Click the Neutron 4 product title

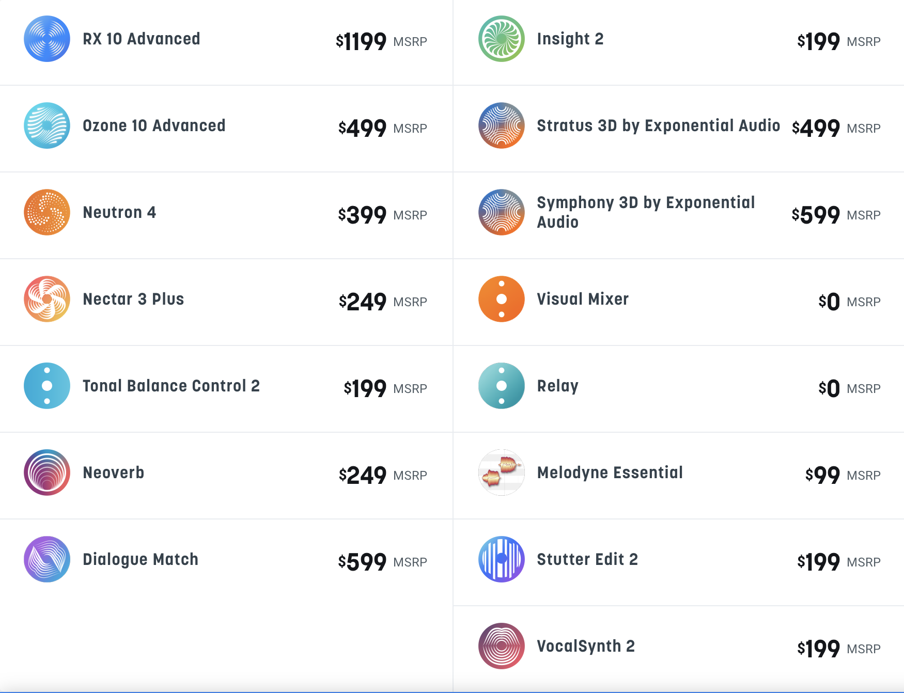coord(119,212)
